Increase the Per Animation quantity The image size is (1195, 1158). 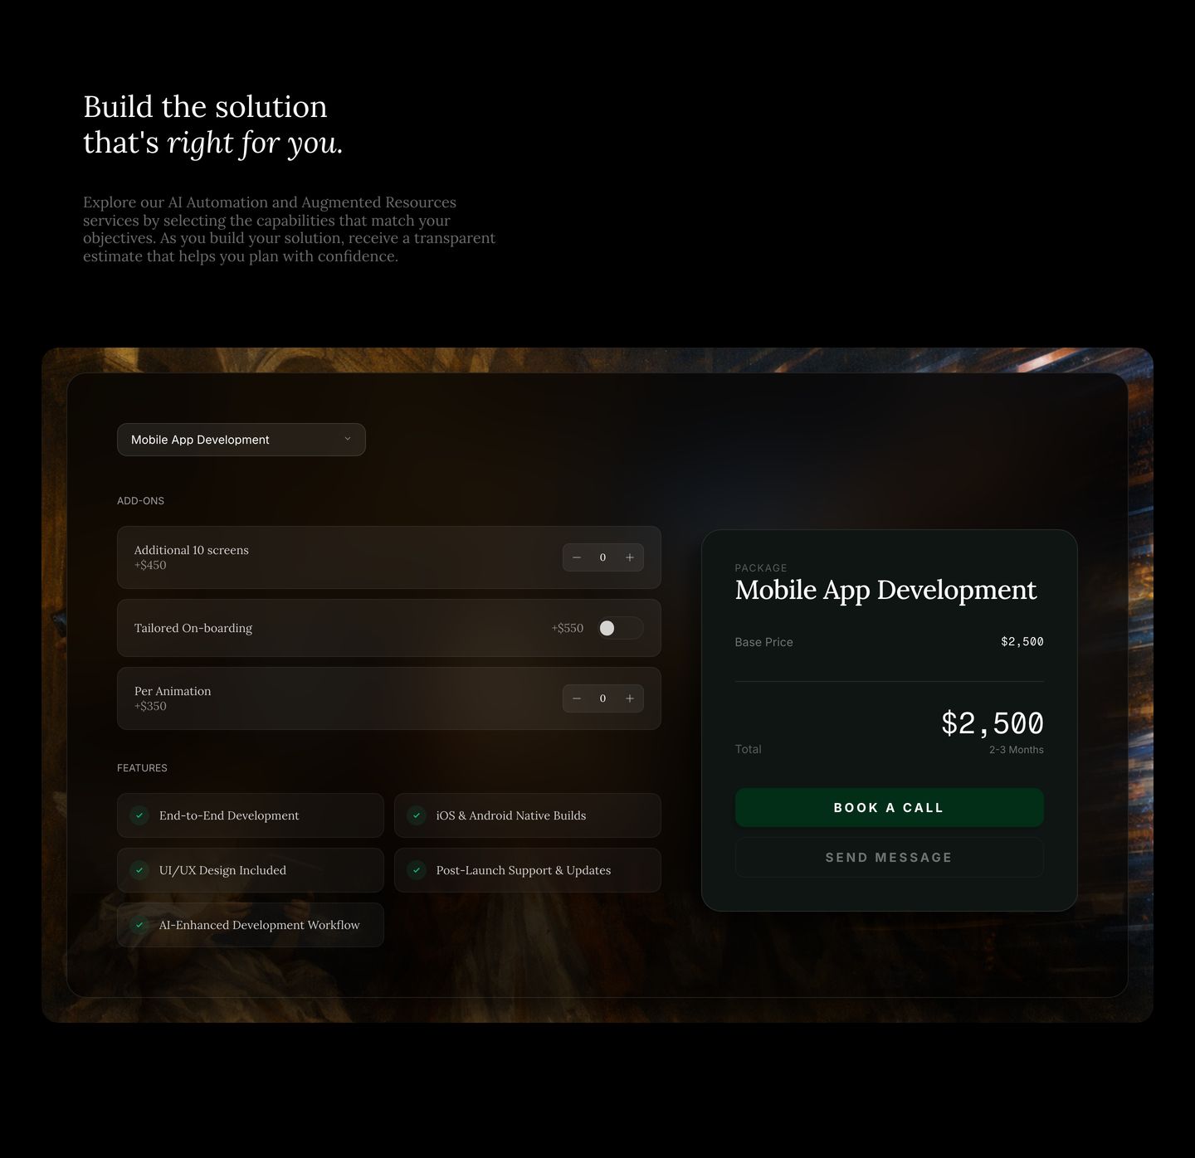pos(630,698)
